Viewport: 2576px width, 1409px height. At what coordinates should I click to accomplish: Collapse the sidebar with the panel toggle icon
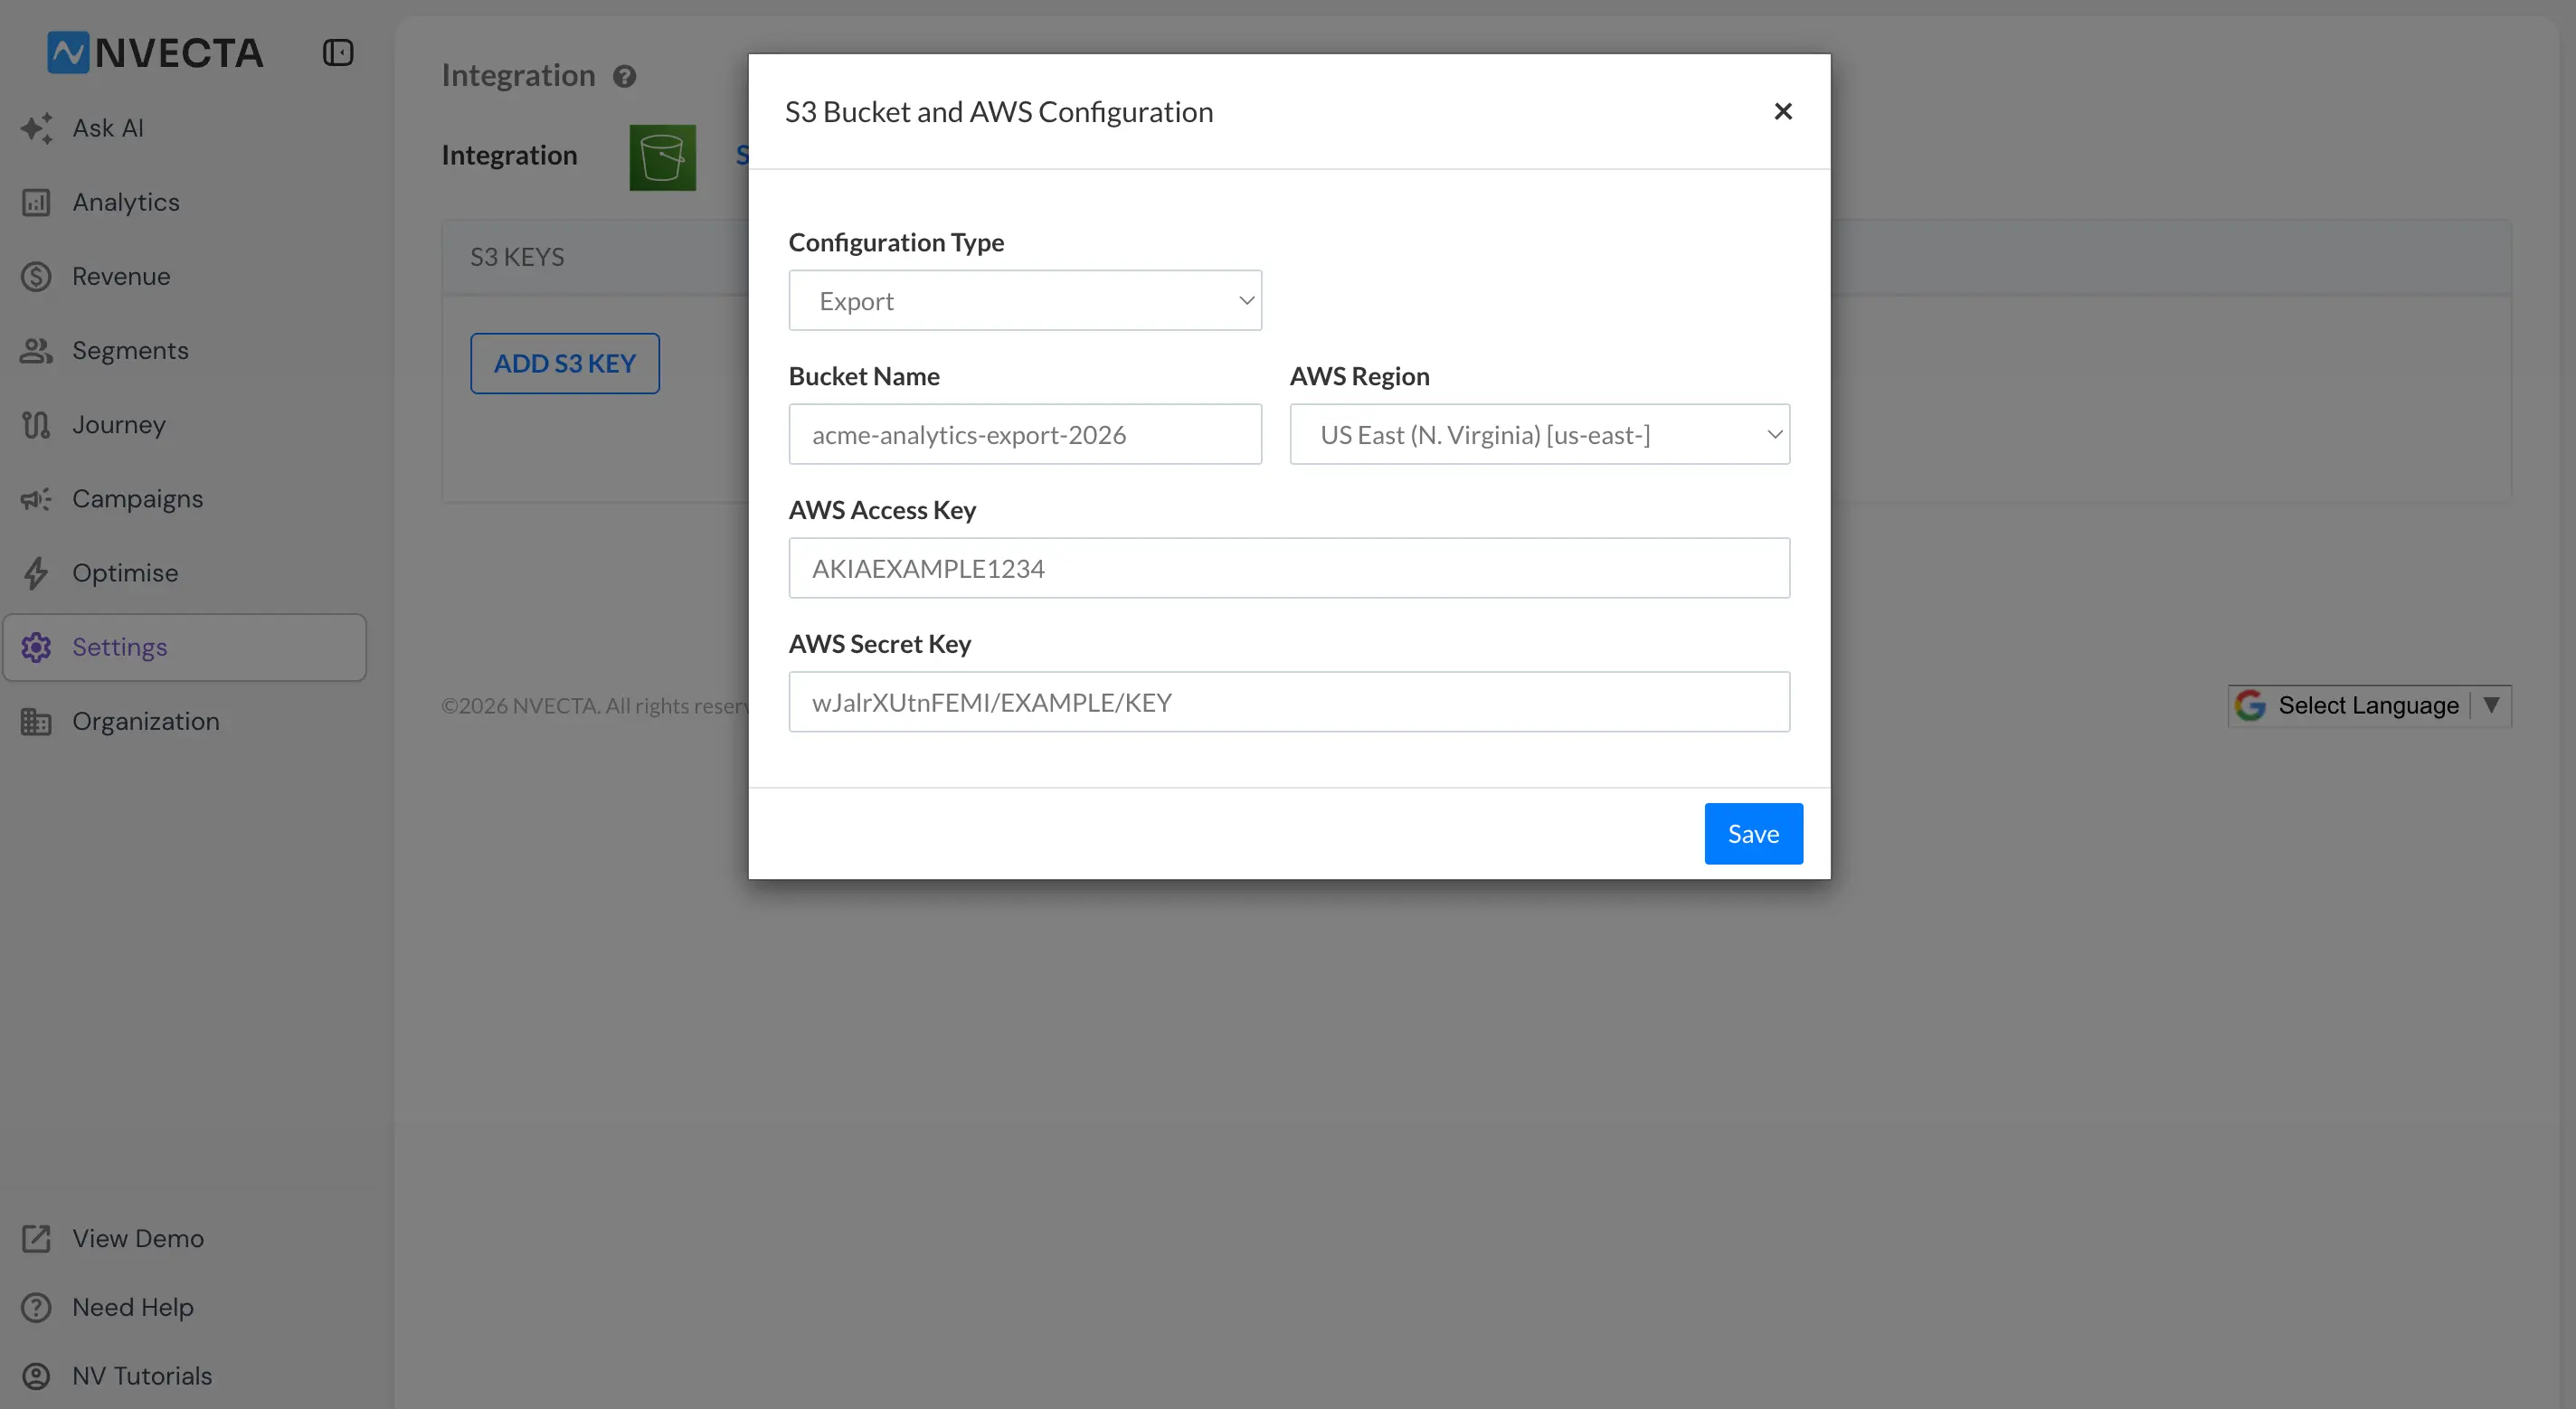tap(338, 52)
